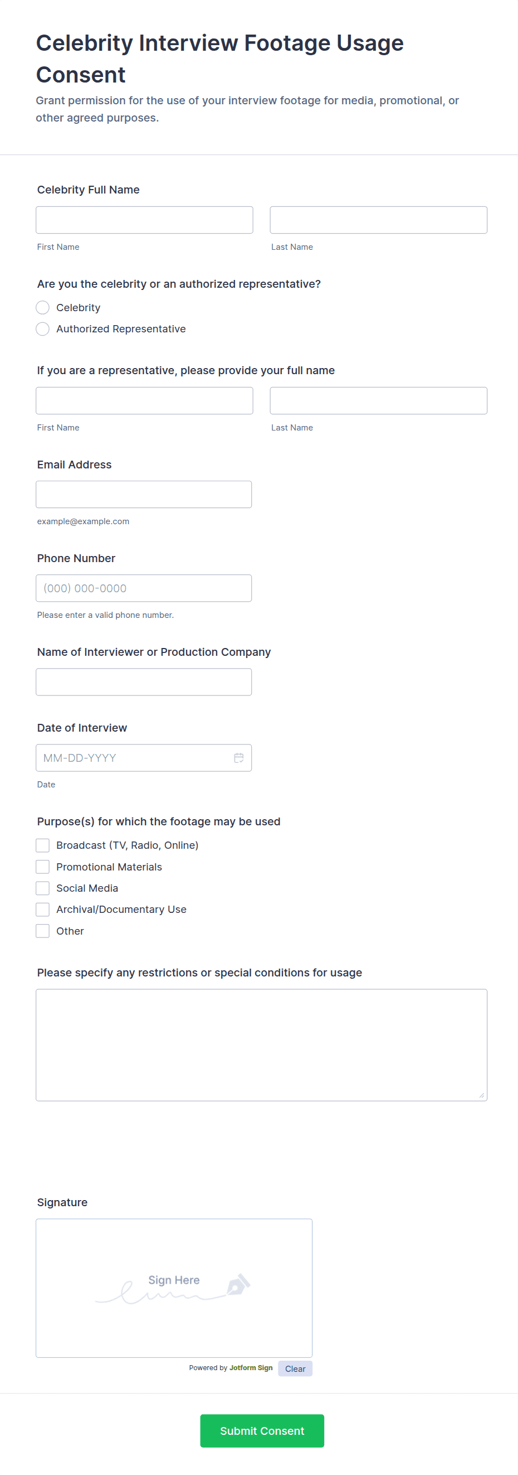Viewport: 518px width, 1475px height.
Task: Clear the signature pad
Action: click(x=295, y=1368)
